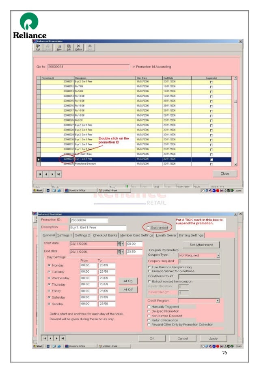This screenshot has width=259, height=367.
Task: Click Monday From time field
Action: click(88, 265)
